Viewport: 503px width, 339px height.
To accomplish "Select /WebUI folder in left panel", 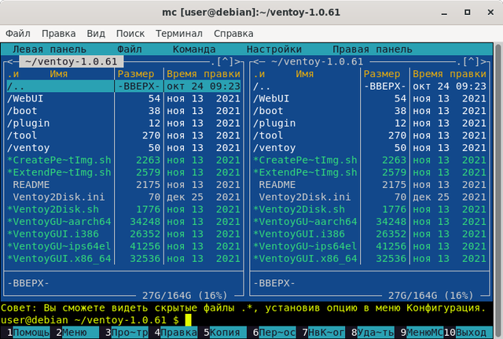I will [x=123, y=98].
